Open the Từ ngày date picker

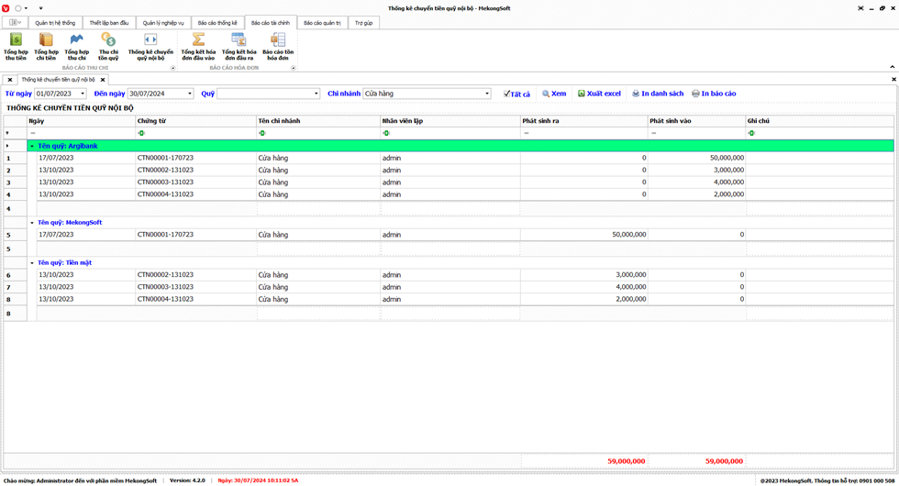(x=82, y=94)
